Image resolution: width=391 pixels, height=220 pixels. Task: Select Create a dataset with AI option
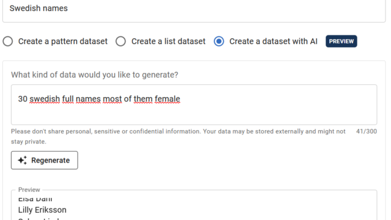coord(219,42)
